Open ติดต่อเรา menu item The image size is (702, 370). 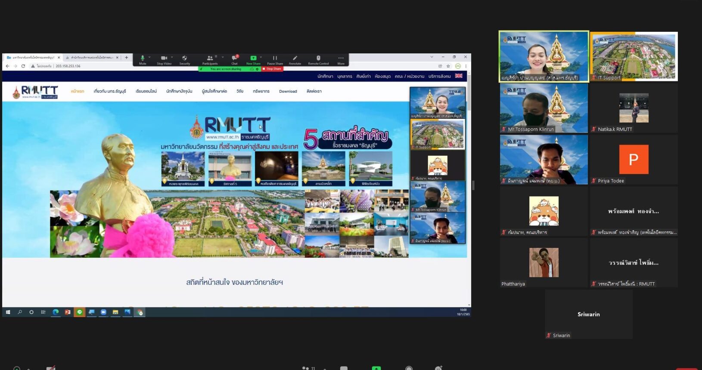(314, 91)
